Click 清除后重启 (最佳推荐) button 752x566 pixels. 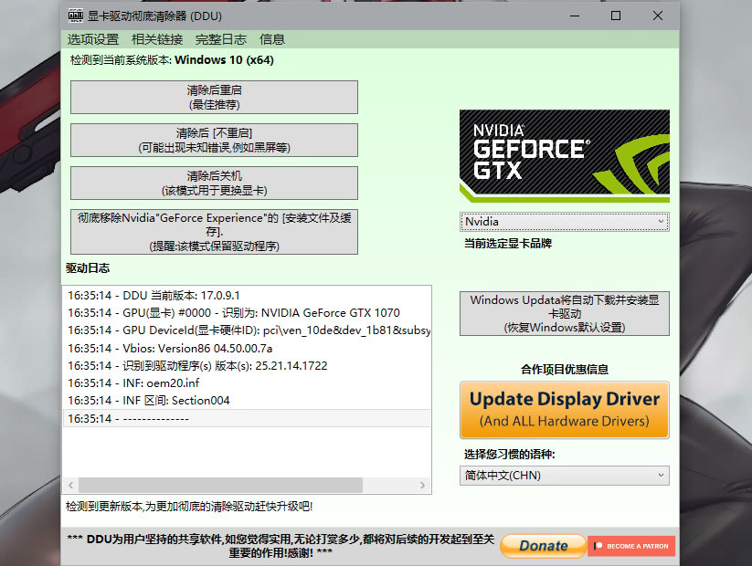click(x=214, y=98)
